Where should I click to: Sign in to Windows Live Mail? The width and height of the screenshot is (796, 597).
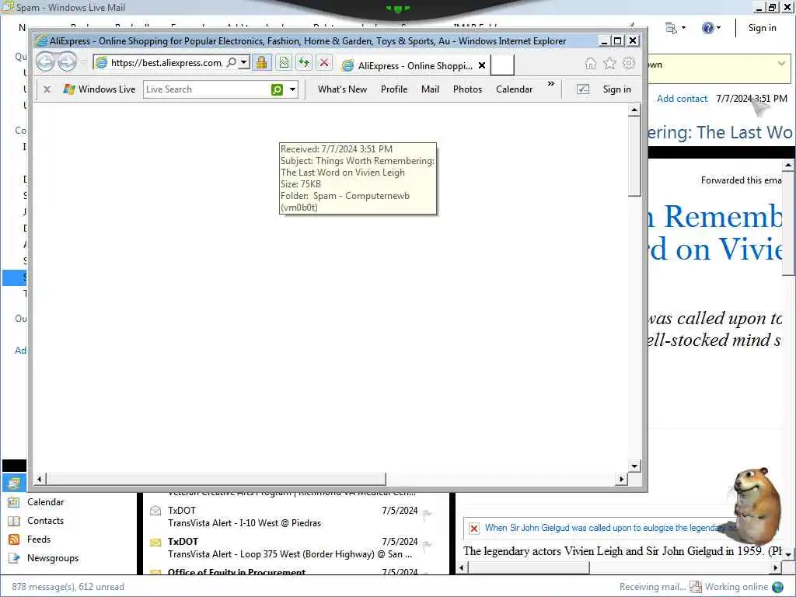pos(762,28)
